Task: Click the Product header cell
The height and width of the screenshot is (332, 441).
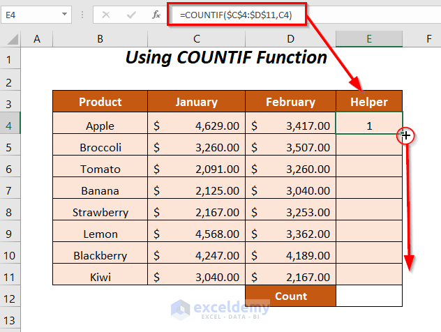Action: click(x=100, y=102)
